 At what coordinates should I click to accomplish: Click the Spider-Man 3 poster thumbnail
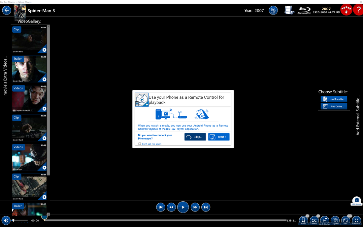20,12
